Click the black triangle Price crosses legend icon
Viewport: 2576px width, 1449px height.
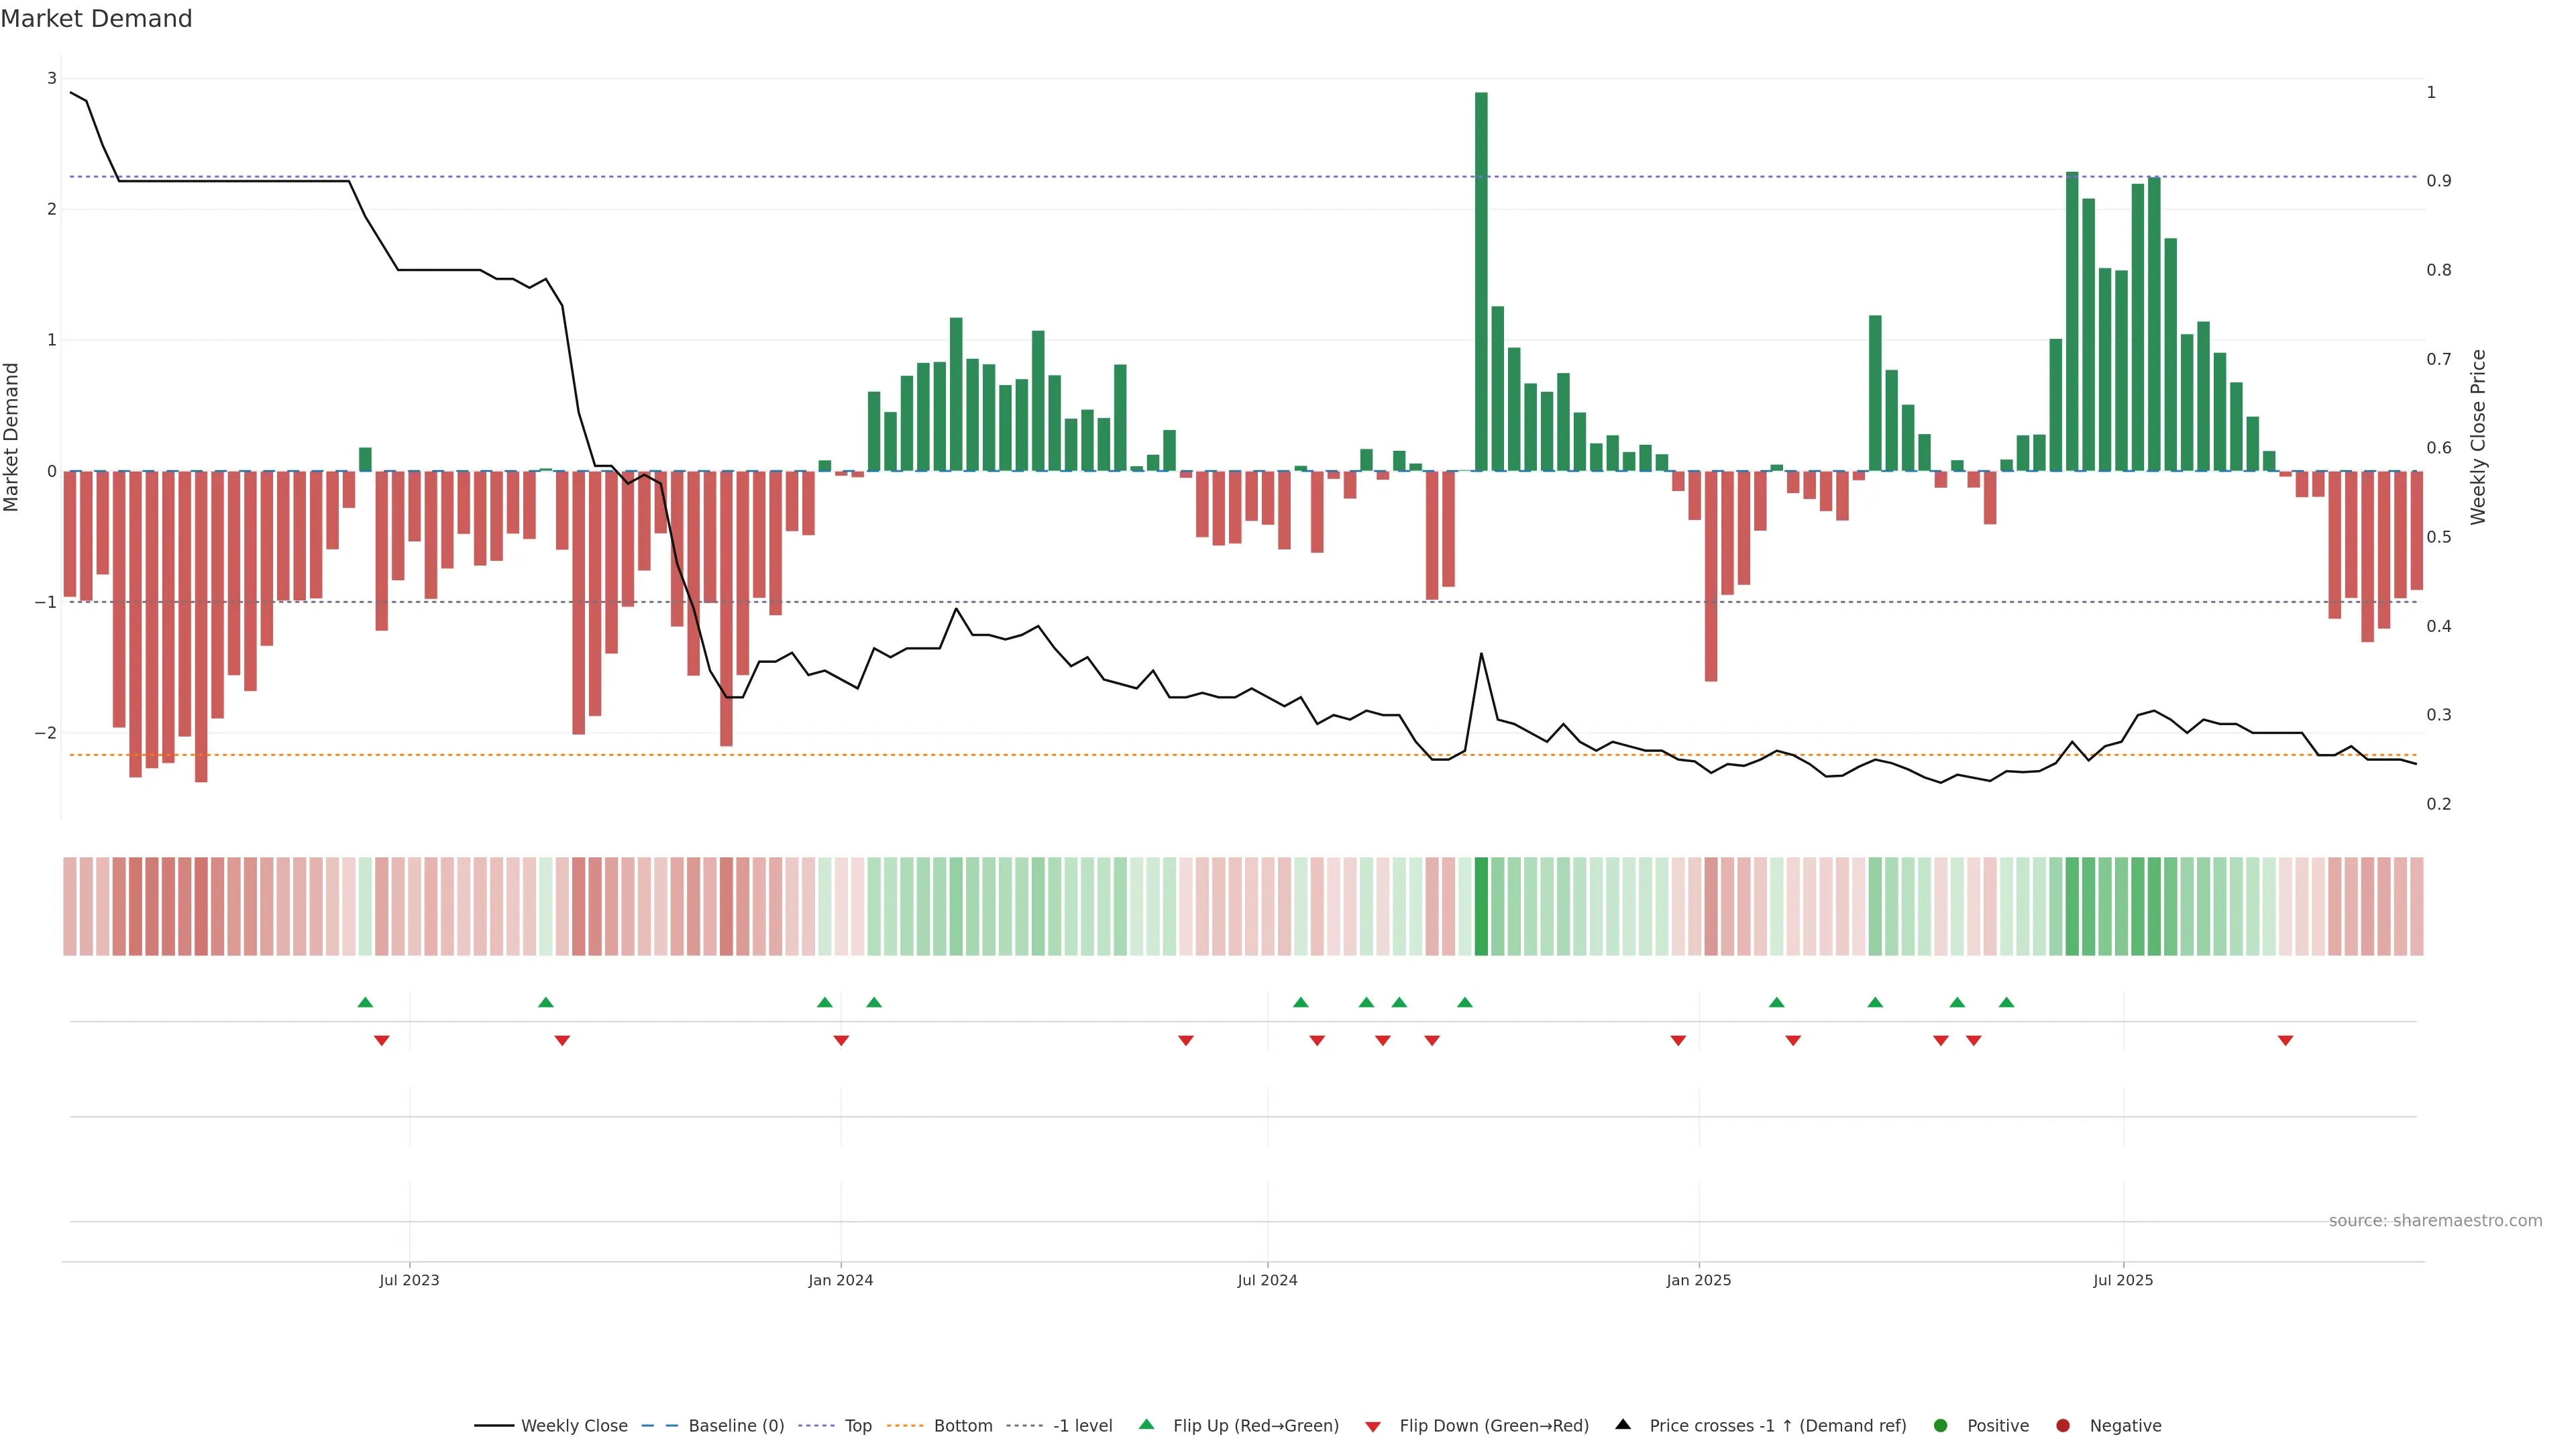click(1623, 1424)
